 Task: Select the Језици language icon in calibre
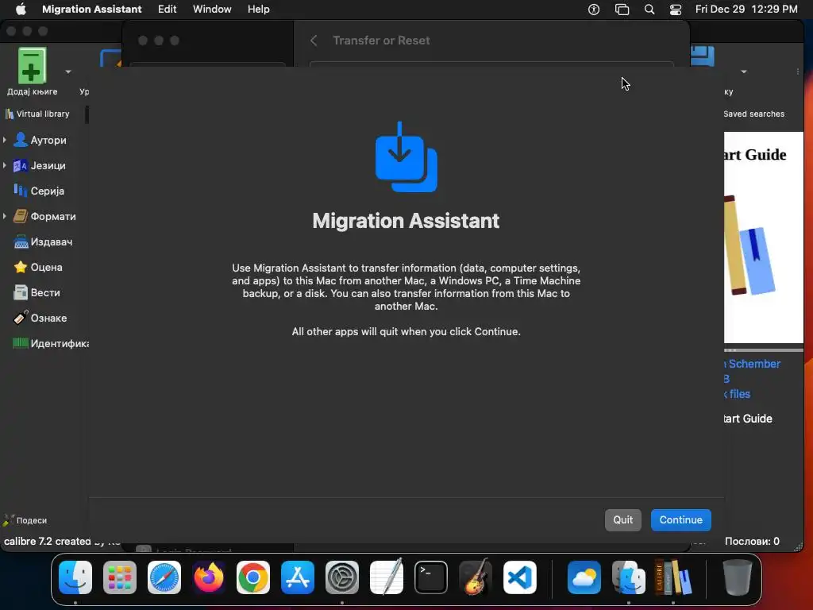(x=20, y=165)
